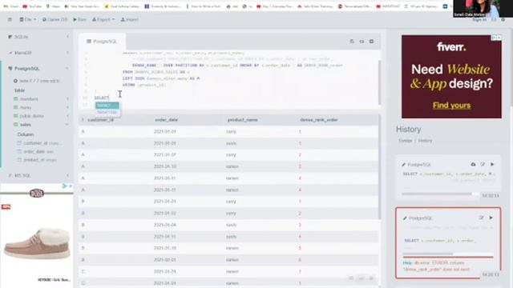Open the settings gear icon at top right

pos(503,20)
